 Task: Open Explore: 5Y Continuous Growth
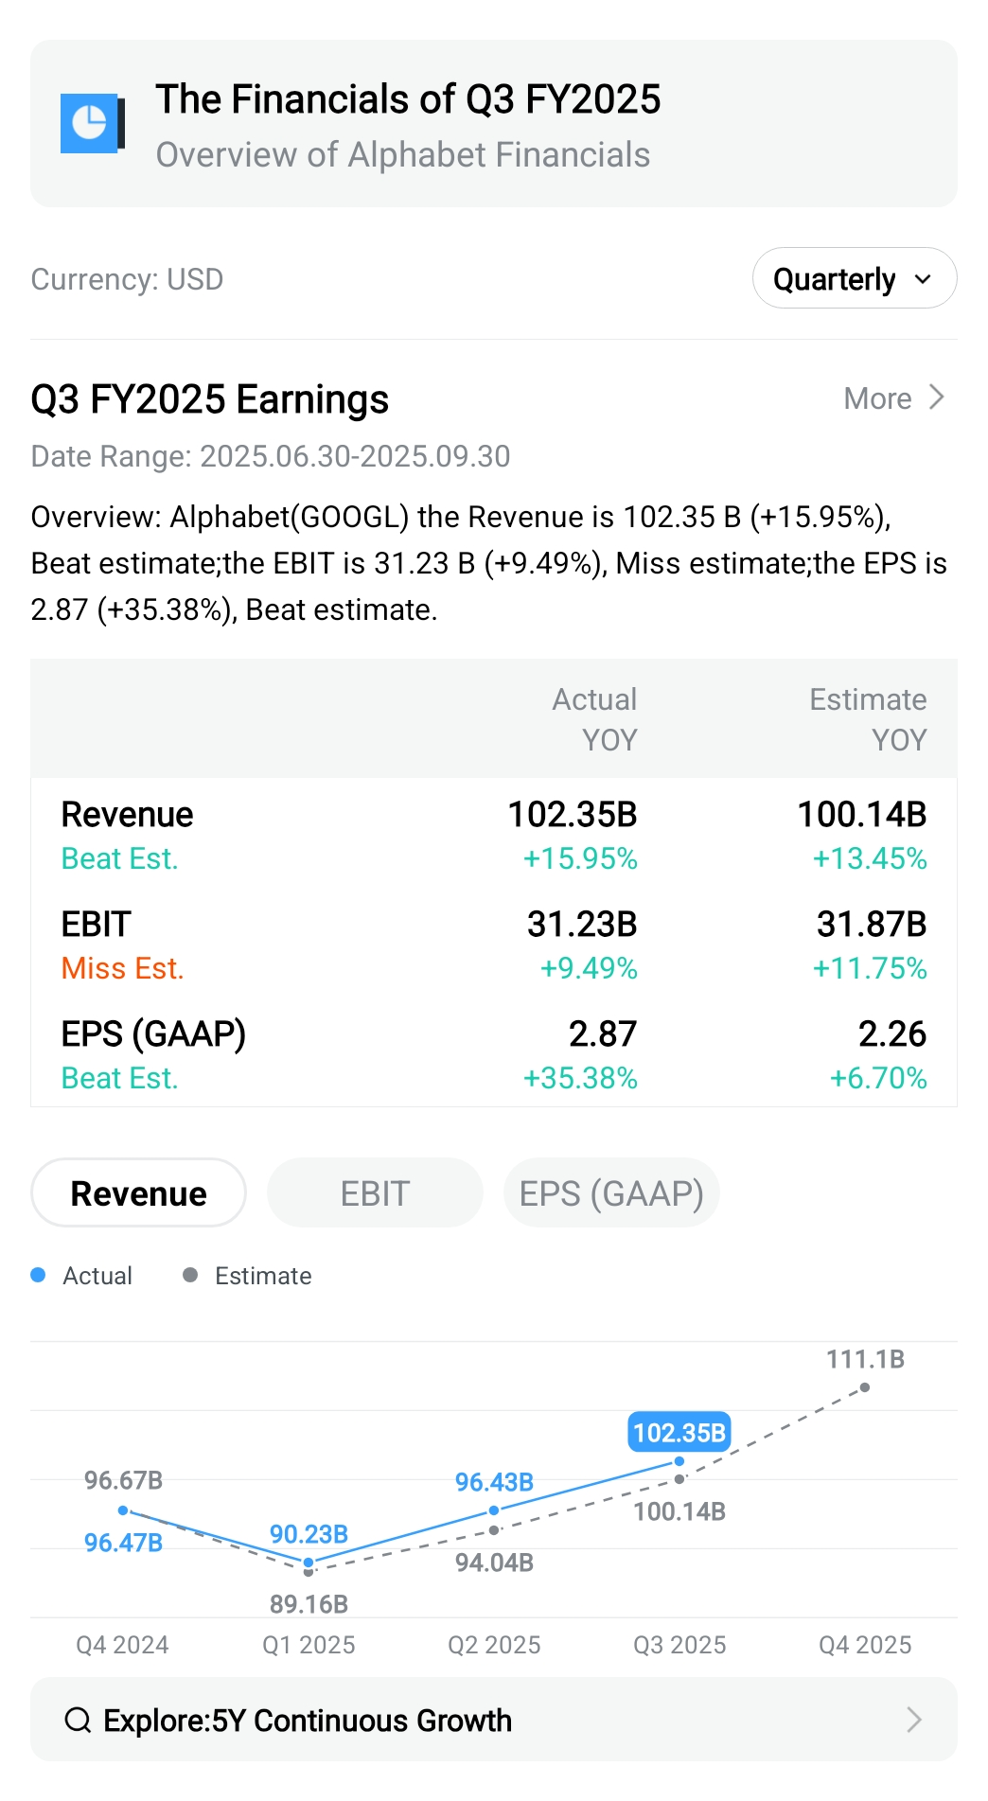pos(308,1720)
